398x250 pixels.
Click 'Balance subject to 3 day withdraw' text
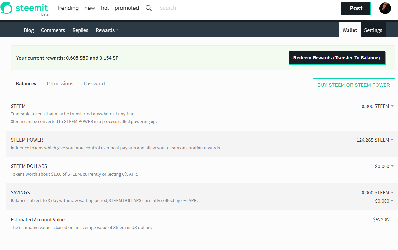(x=104, y=201)
